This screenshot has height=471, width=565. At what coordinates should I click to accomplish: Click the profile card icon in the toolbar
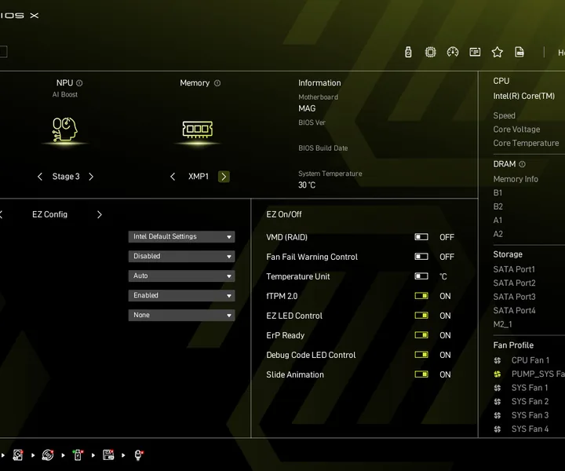pos(475,53)
